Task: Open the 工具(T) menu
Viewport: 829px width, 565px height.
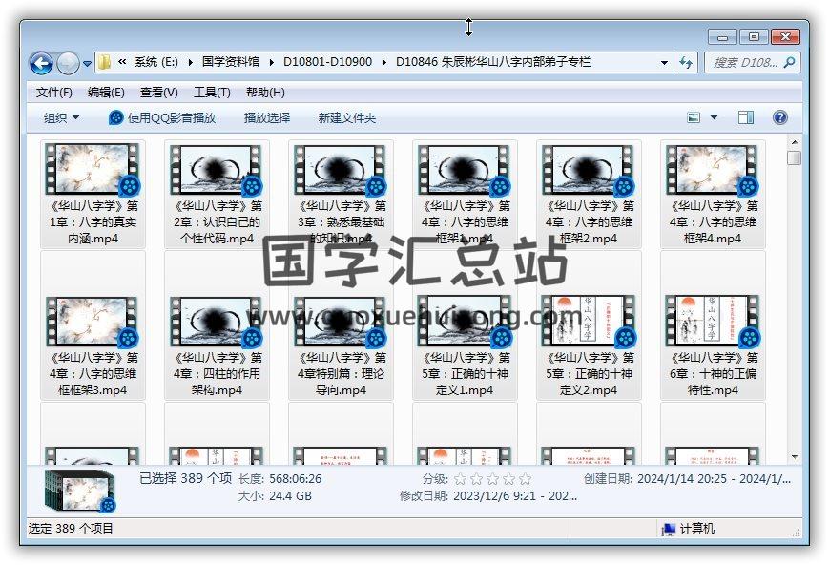Action: pyautogui.click(x=212, y=93)
